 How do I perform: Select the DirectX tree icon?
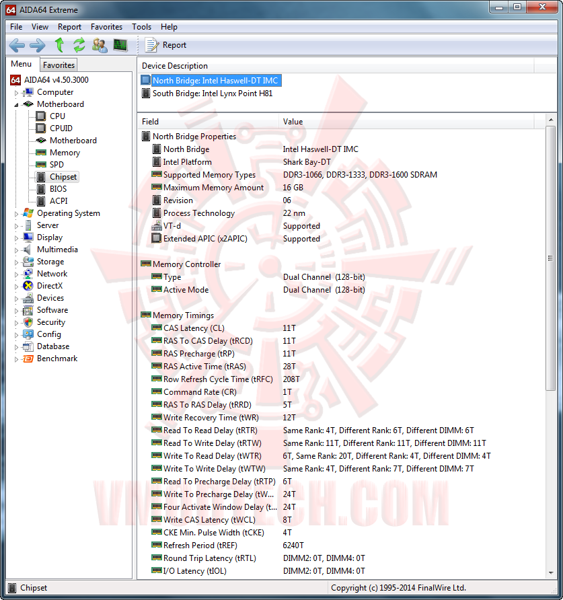pos(28,286)
